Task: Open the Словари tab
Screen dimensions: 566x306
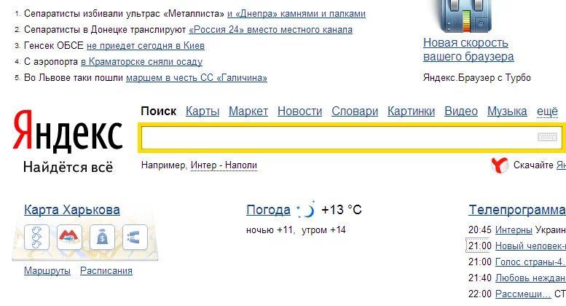Action: tap(355, 111)
